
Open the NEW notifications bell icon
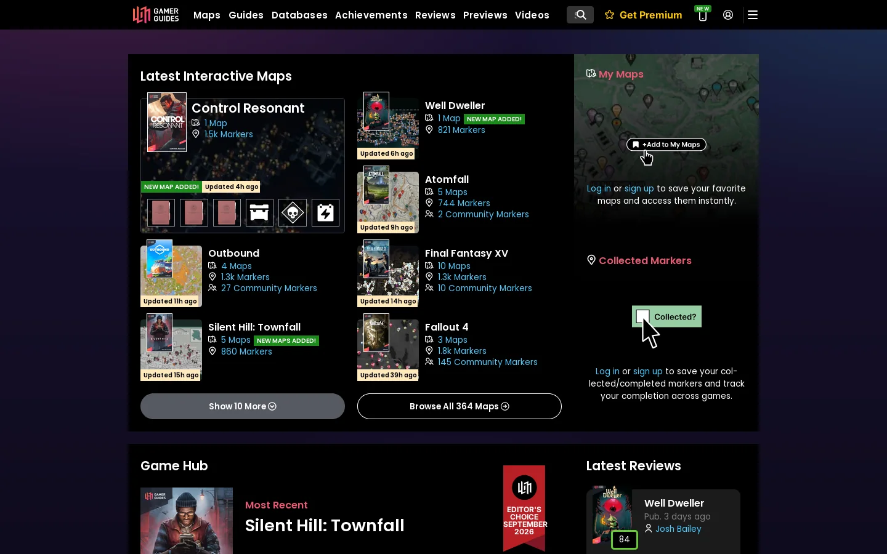[x=702, y=15]
